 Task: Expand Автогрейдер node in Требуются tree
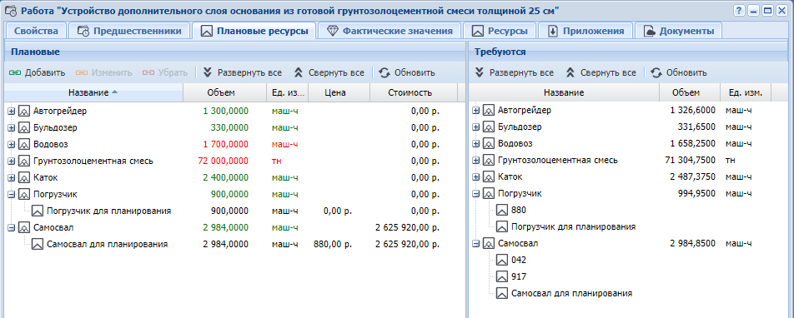tap(476, 110)
